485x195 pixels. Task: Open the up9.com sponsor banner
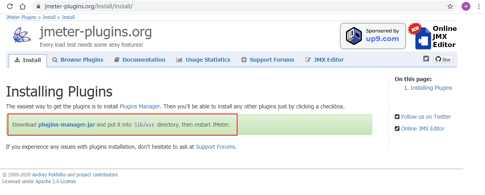point(373,36)
